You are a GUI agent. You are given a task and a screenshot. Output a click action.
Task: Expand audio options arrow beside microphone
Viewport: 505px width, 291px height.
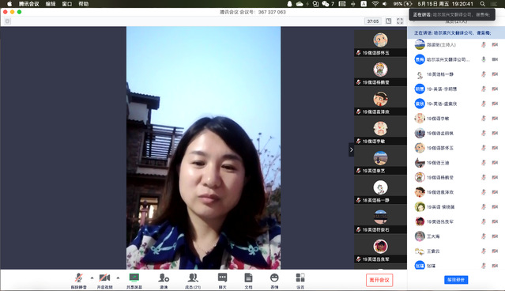92,278
